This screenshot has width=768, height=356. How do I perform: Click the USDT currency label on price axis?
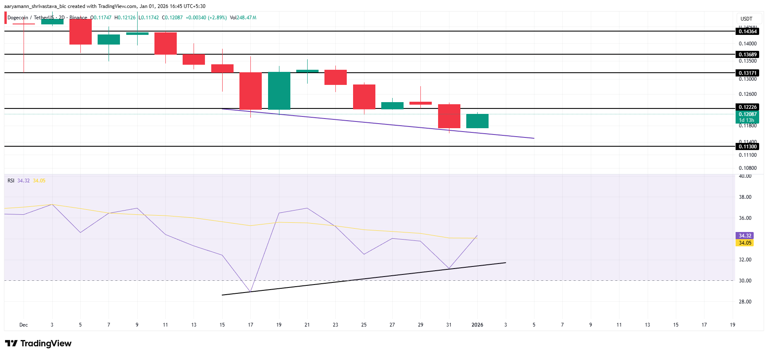(746, 19)
